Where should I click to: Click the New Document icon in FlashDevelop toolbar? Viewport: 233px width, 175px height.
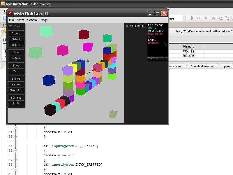coord(5,18)
